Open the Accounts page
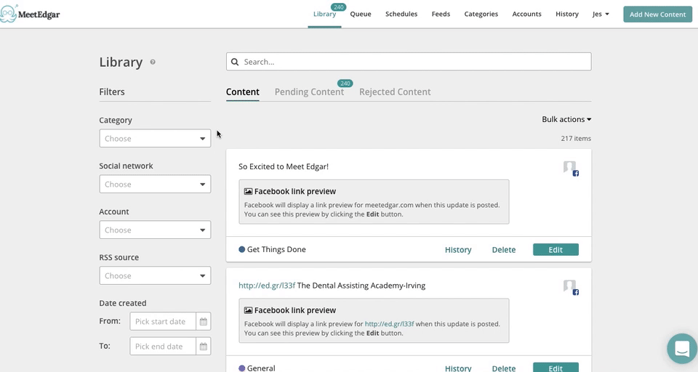This screenshot has height=372, width=698. [x=526, y=15]
